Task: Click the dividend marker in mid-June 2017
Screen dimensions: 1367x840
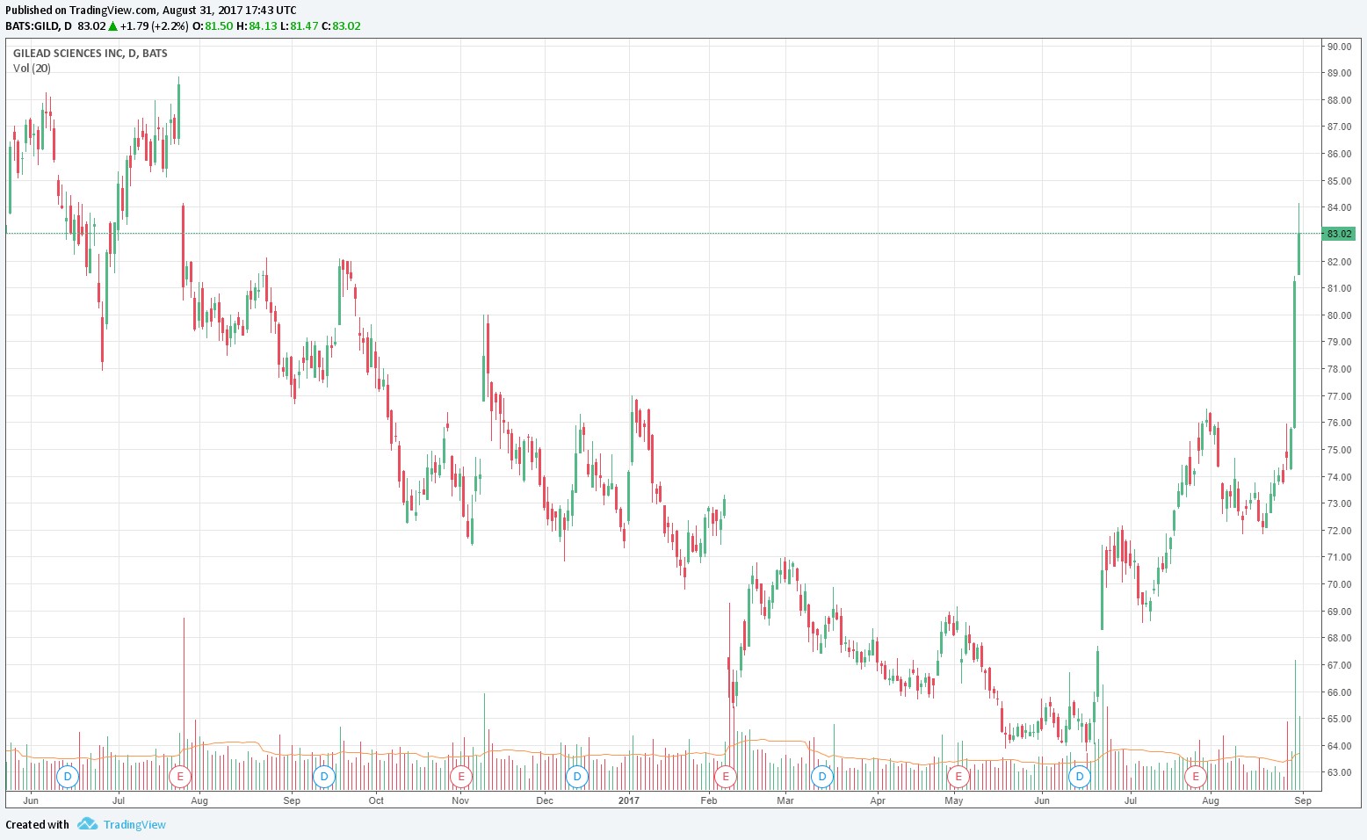Action: pyautogui.click(x=1079, y=777)
